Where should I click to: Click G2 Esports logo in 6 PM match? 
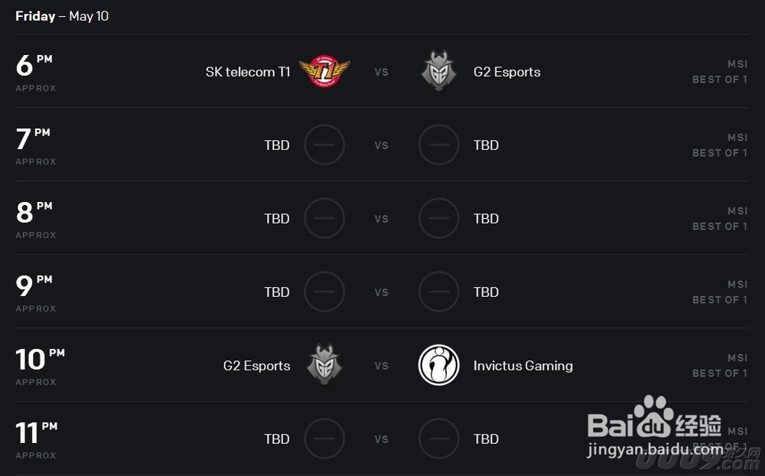coord(438,71)
